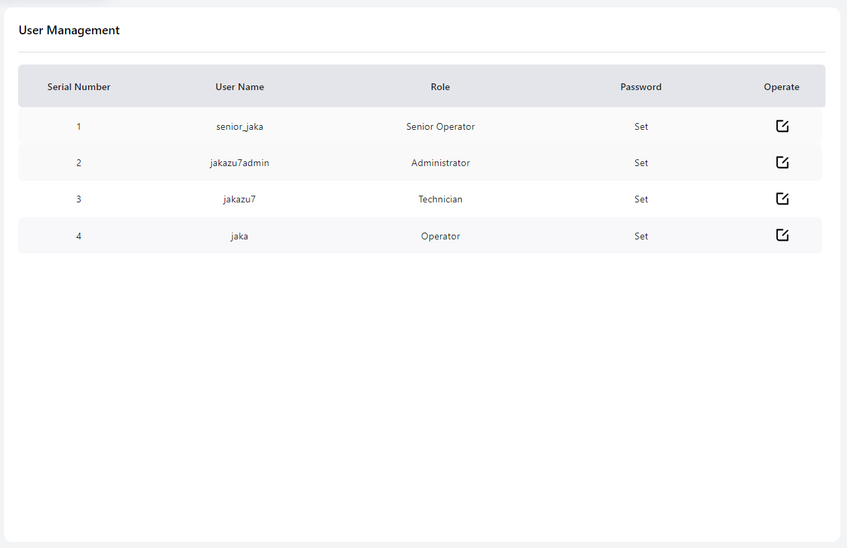
Task: Click password status Set for senior_jaka
Action: click(641, 126)
